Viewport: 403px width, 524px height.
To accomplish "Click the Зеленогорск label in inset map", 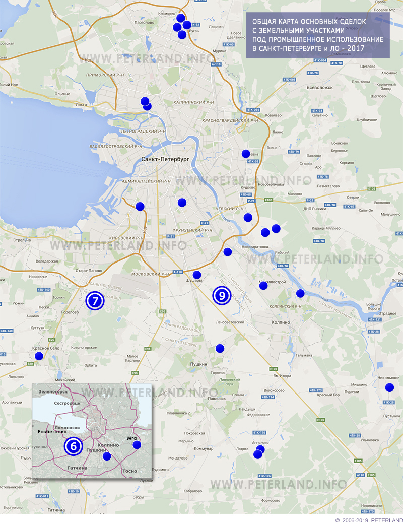I will (x=53, y=391).
